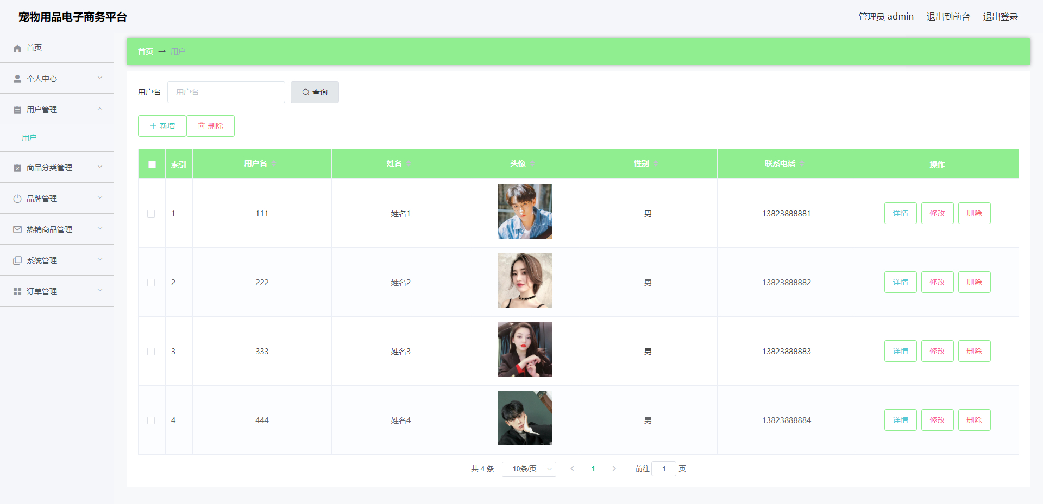Toggle the select-all checkbox in table header

tap(152, 164)
